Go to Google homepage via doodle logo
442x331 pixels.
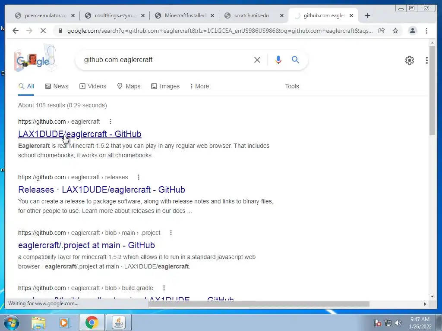[x=35, y=58]
